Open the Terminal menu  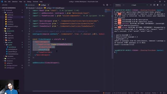[35, 2]
